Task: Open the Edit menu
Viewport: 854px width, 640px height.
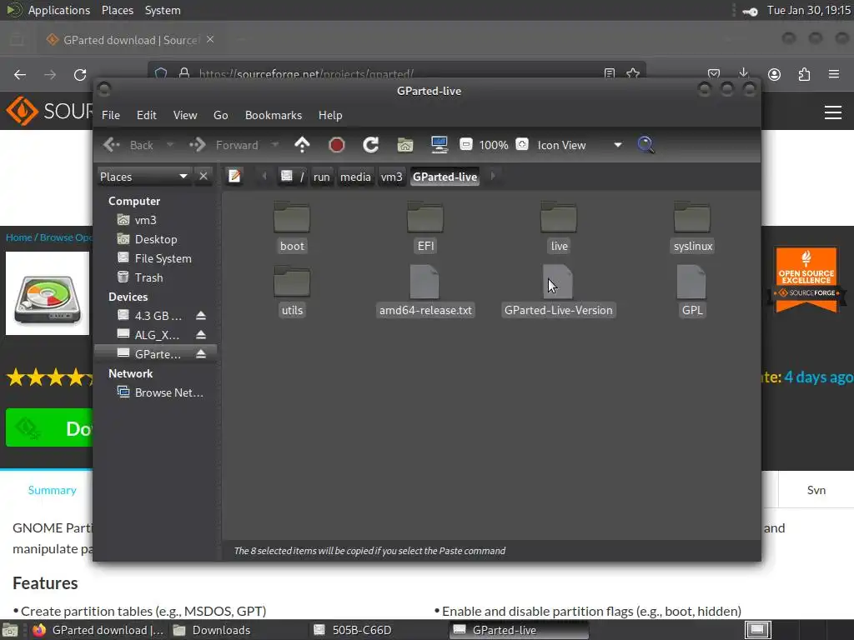Action: point(147,115)
